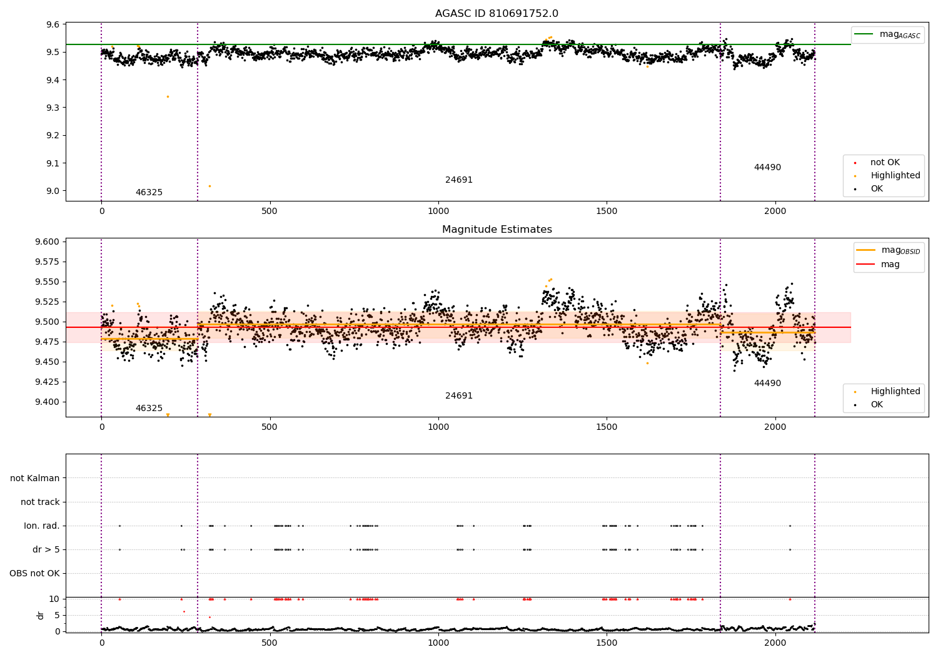Click the 'OBS not OK' row label
The width and height of the screenshot is (938, 657).
tap(34, 574)
